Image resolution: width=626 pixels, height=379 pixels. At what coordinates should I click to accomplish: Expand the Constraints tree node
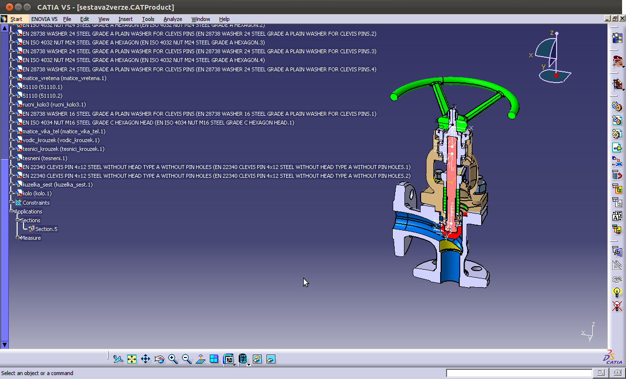[11, 203]
